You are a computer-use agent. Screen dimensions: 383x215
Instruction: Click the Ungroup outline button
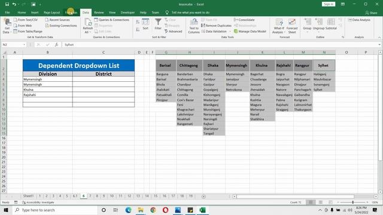[318, 25]
